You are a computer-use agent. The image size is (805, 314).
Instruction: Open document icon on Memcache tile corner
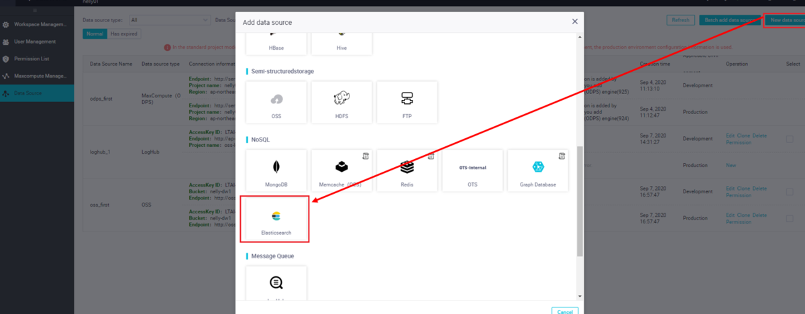365,156
